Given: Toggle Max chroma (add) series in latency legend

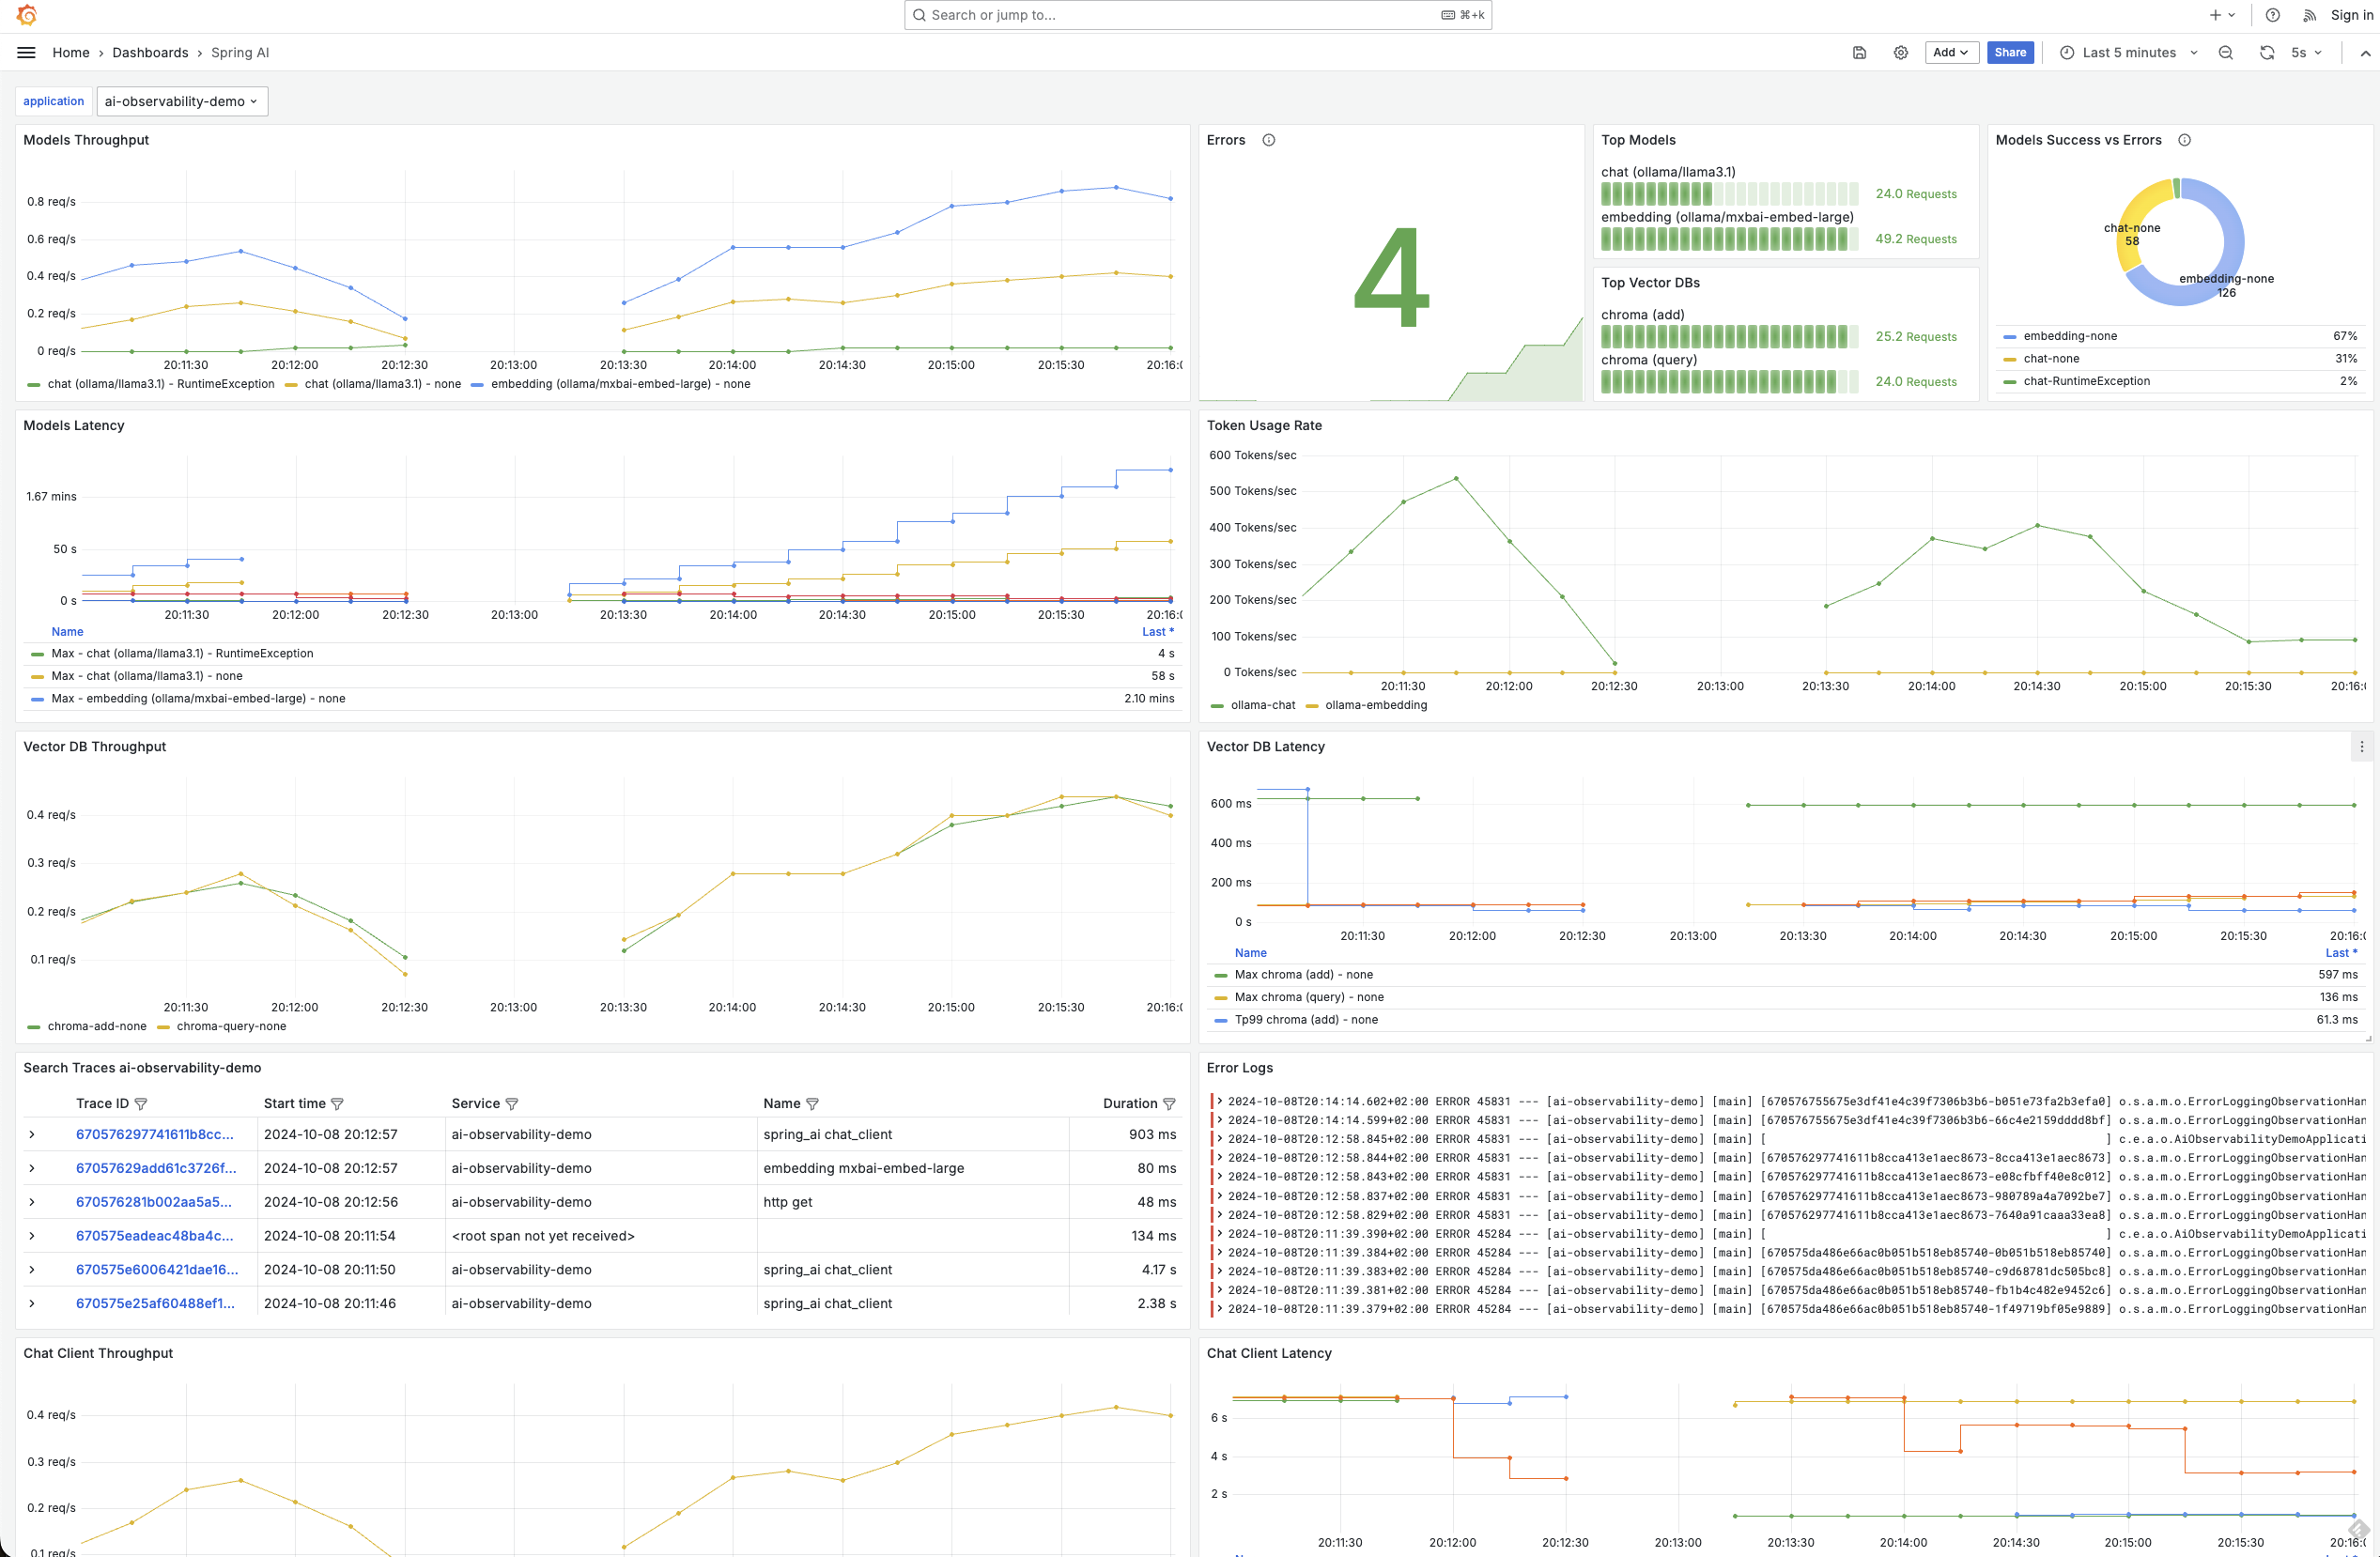Looking at the screenshot, I should point(1303,974).
